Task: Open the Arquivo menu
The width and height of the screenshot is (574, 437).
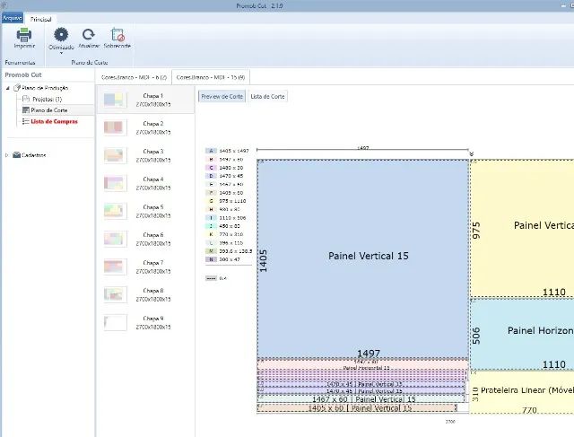Action: click(x=13, y=17)
